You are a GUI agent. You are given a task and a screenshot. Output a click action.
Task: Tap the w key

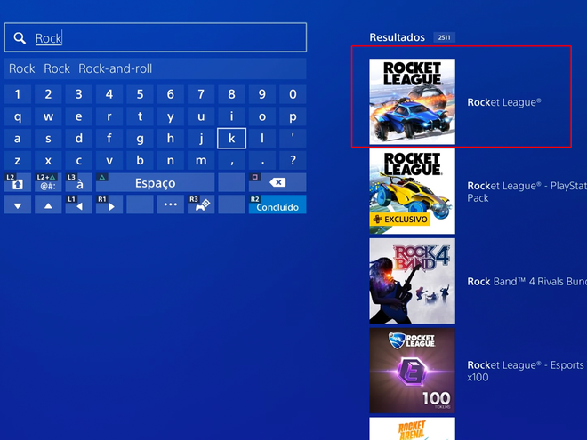pos(48,116)
